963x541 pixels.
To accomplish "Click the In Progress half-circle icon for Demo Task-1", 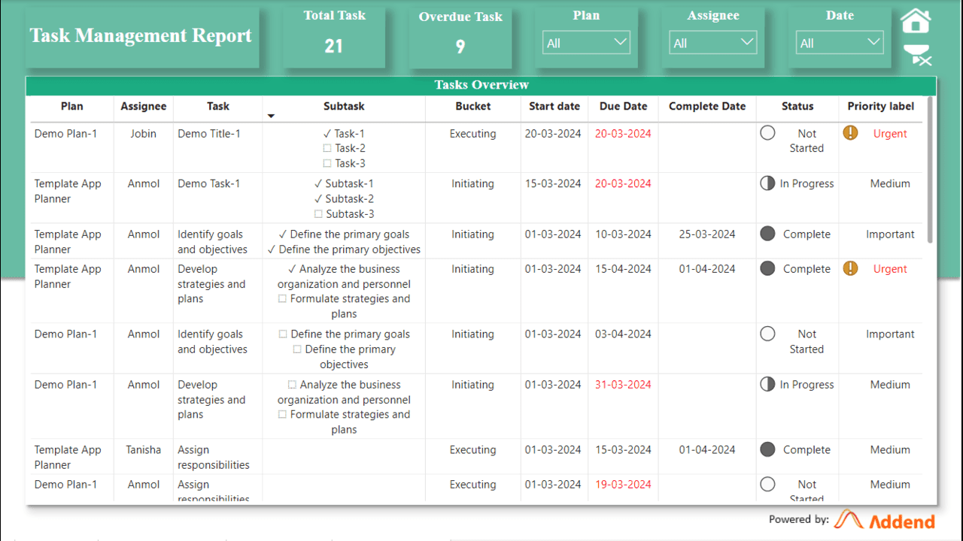I will 767,183.
